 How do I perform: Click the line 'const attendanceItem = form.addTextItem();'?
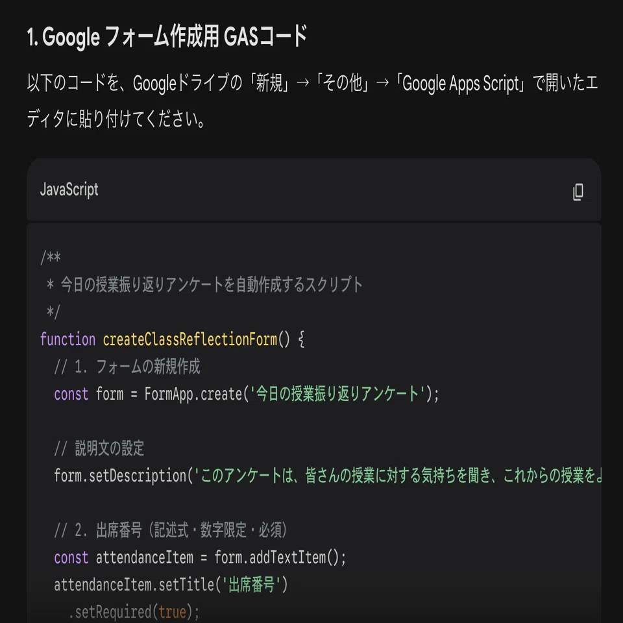pos(200,557)
